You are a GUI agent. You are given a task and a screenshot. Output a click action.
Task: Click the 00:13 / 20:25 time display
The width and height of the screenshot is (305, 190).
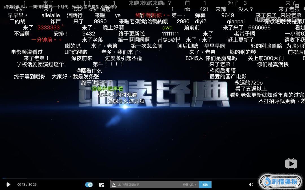(x=27, y=185)
